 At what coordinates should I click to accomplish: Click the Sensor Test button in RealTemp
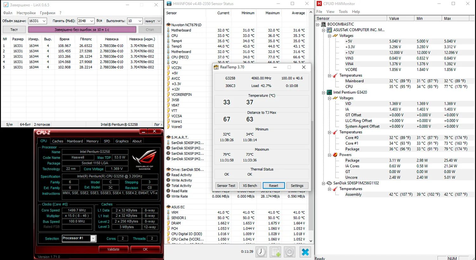click(x=226, y=185)
